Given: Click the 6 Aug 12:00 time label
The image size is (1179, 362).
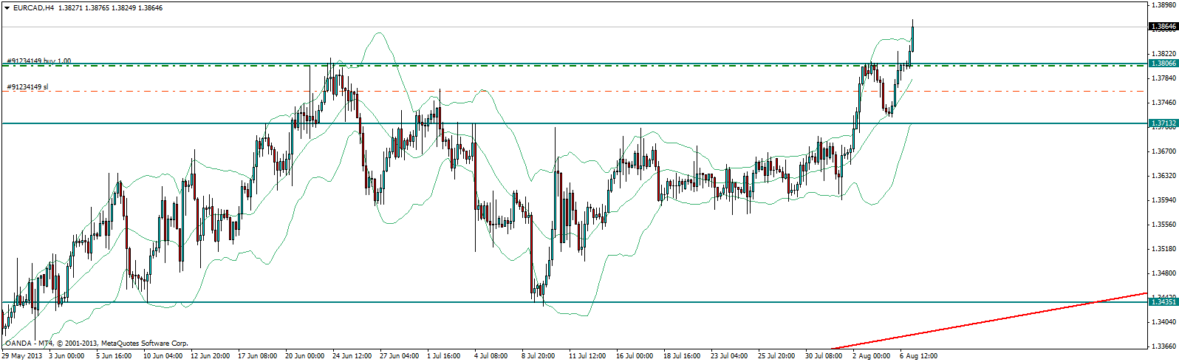Looking at the screenshot, I should 919,356.
